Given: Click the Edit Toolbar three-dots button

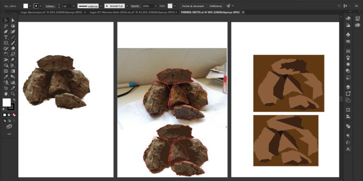Looking at the screenshot, I should tap(9, 134).
